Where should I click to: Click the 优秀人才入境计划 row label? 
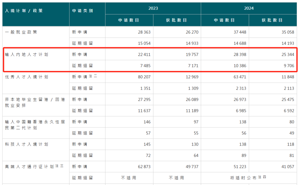tap(27, 77)
